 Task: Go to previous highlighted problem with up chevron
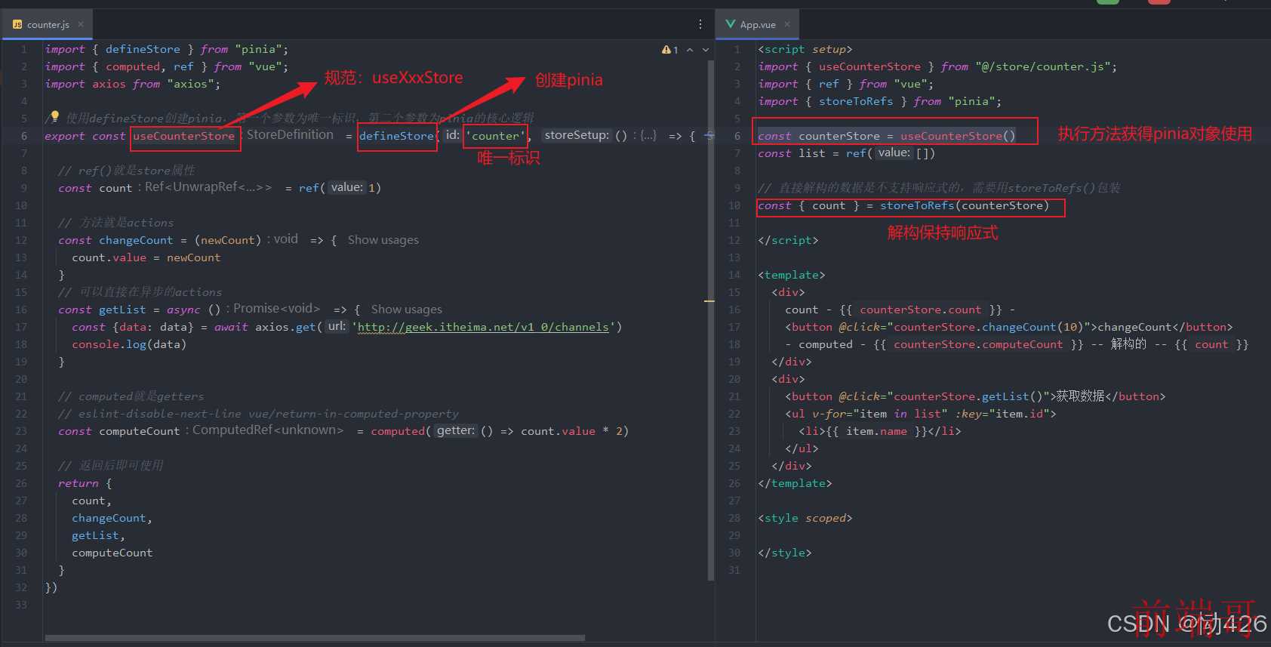tap(690, 50)
